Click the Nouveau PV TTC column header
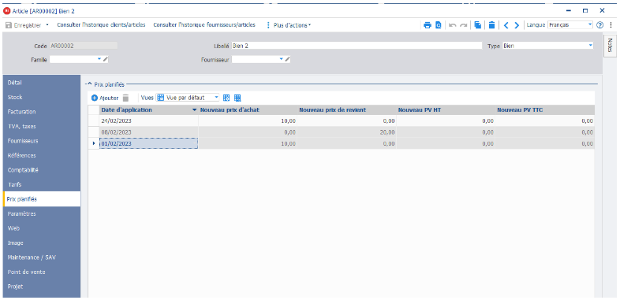 coord(545,110)
